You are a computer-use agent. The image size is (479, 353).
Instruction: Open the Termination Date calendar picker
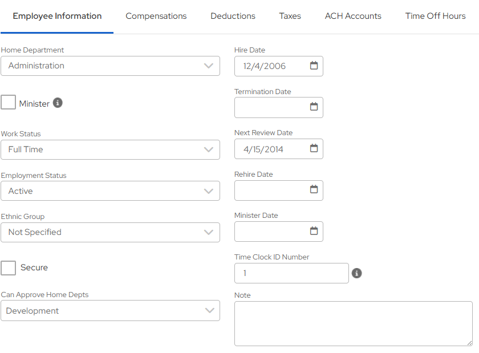point(314,107)
